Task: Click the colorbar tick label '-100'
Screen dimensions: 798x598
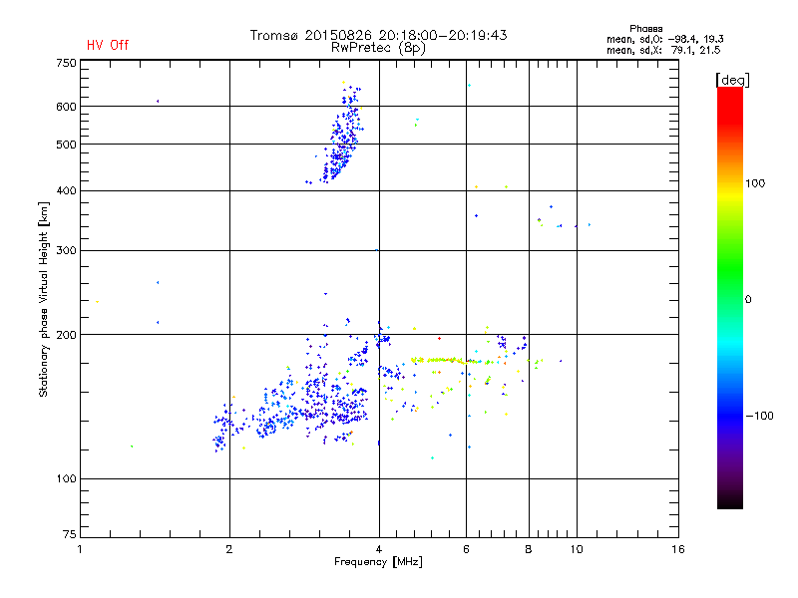Action: tap(759, 416)
